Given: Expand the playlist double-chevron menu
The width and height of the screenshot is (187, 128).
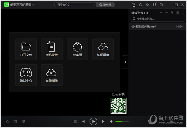Looking at the screenshot, I should [x=183, y=12].
